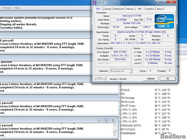Select the SPD tab in CPU-Z

[140, 9]
